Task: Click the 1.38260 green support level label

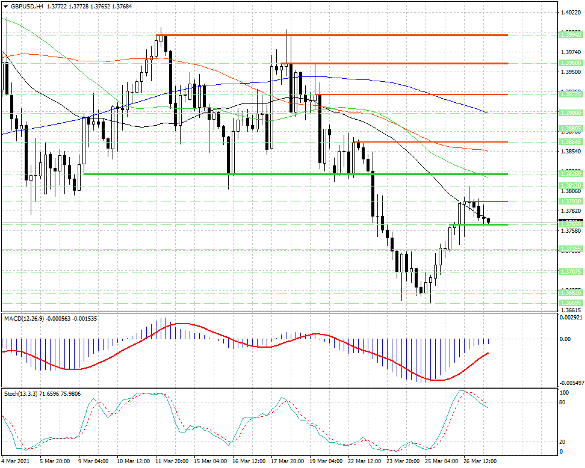Action: click(571, 174)
